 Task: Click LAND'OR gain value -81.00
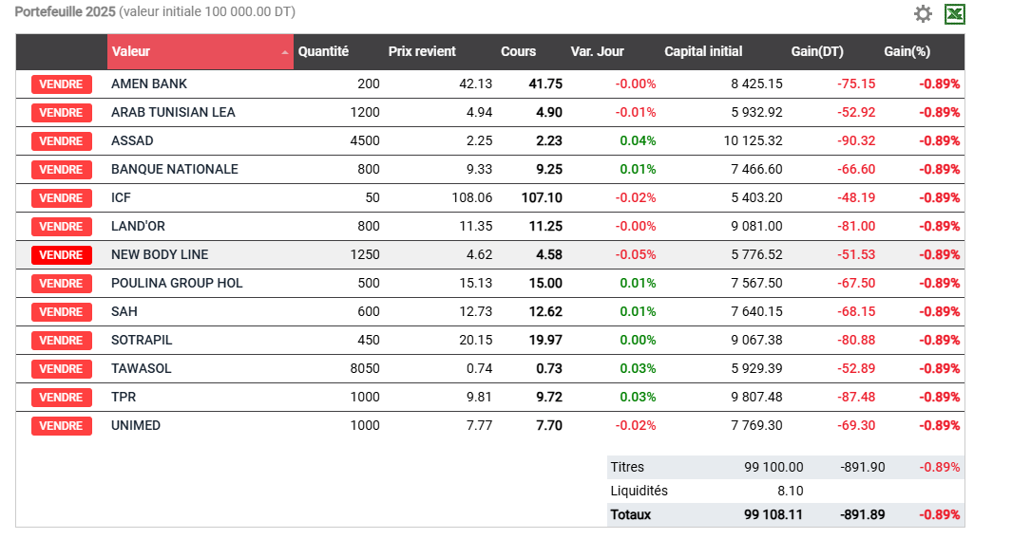[x=856, y=226]
